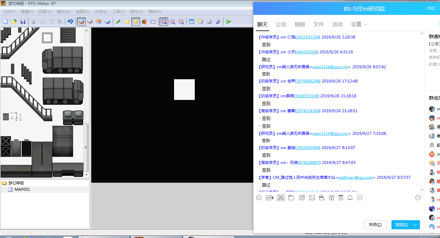The width and height of the screenshot is (440, 238).
Task: Open the bell notification icon in chat
Action: (350, 198)
